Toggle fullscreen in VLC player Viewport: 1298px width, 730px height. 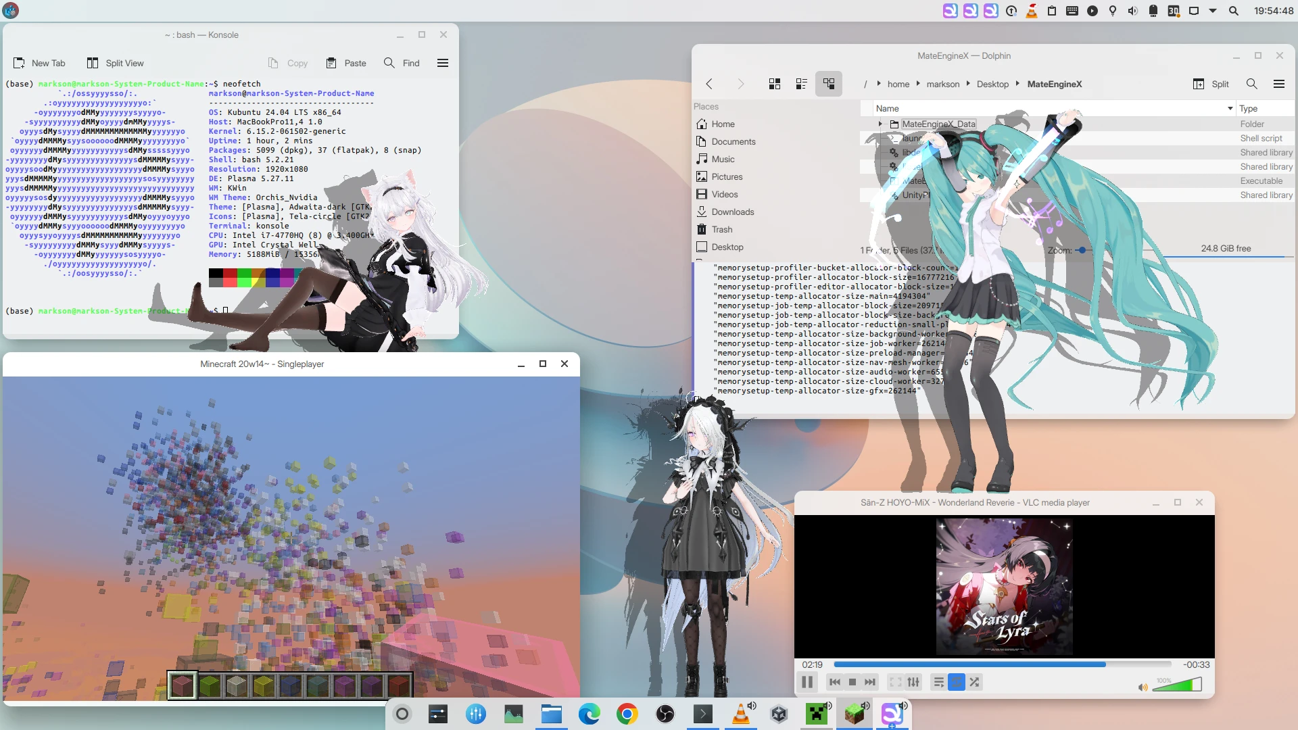(896, 682)
